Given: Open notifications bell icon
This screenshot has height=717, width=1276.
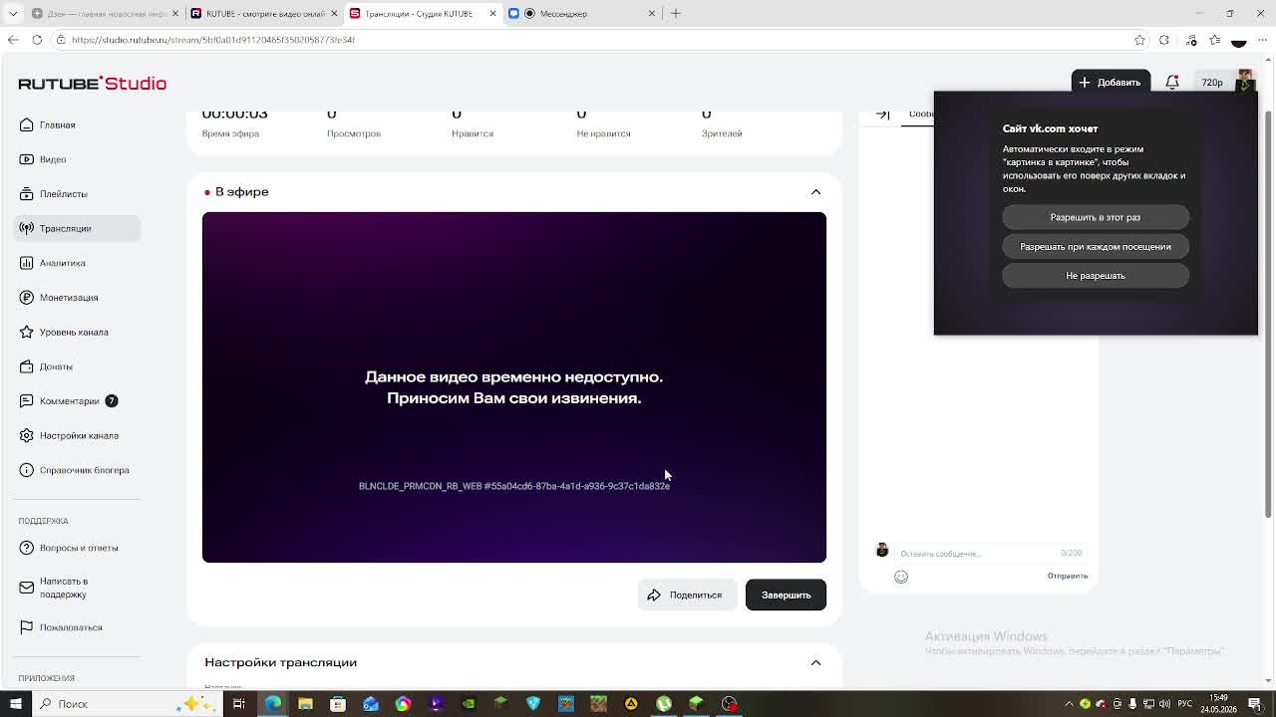Looking at the screenshot, I should pos(1172,82).
